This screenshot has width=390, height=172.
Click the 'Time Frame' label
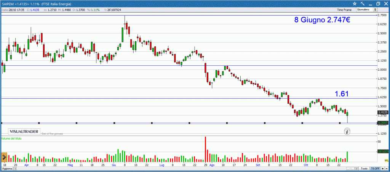344,10
